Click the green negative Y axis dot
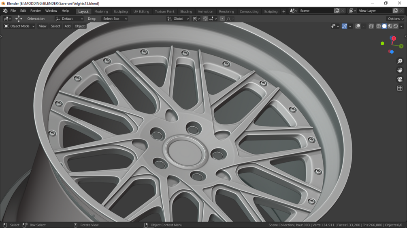The width and height of the screenshot is (407, 228). click(382, 44)
